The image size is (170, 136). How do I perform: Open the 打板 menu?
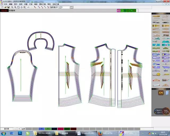pyautogui.click(x=31, y=4)
